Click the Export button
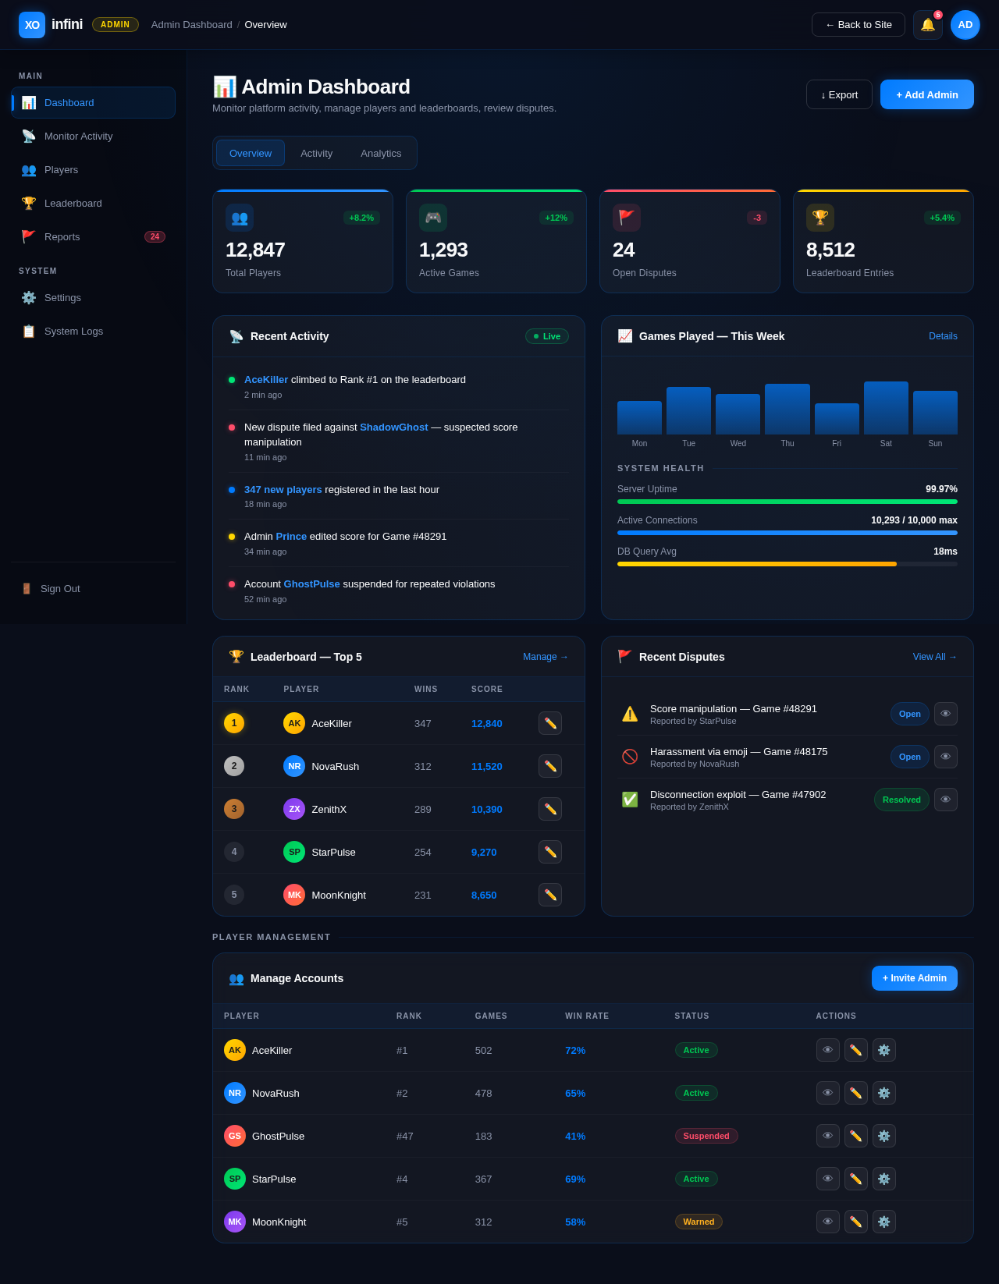Viewport: 999px width, 1284px height. click(839, 94)
